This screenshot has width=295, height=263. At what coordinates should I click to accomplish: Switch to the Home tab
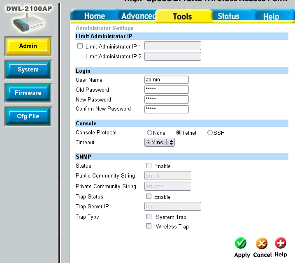coord(95,16)
